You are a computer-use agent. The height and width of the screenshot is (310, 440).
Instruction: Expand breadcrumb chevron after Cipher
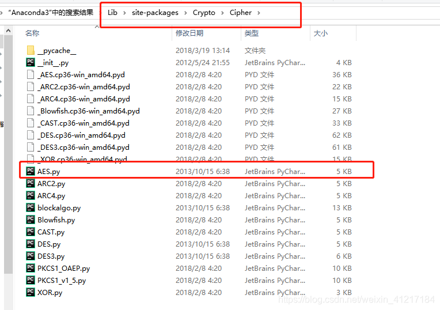259,13
